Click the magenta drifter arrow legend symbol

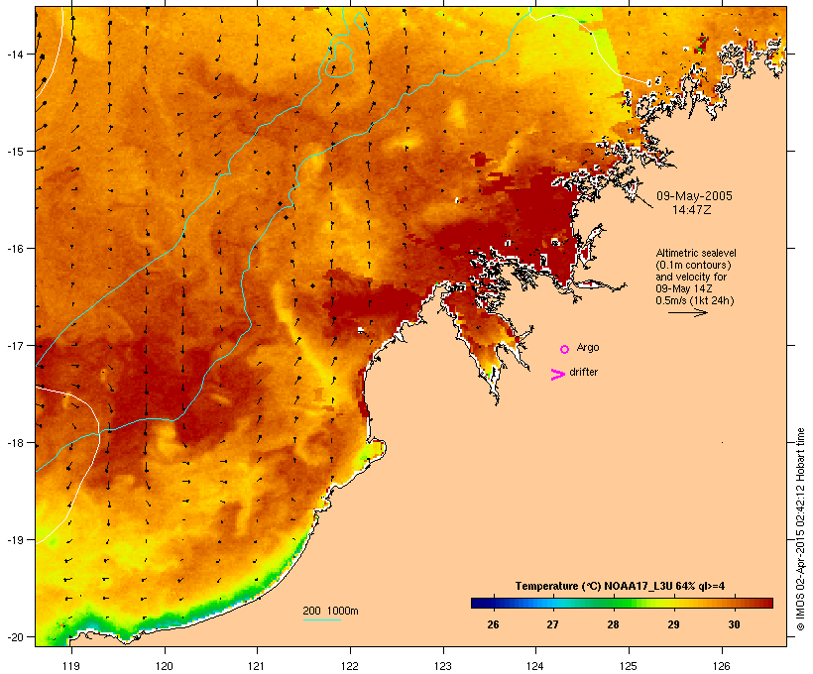tap(558, 375)
